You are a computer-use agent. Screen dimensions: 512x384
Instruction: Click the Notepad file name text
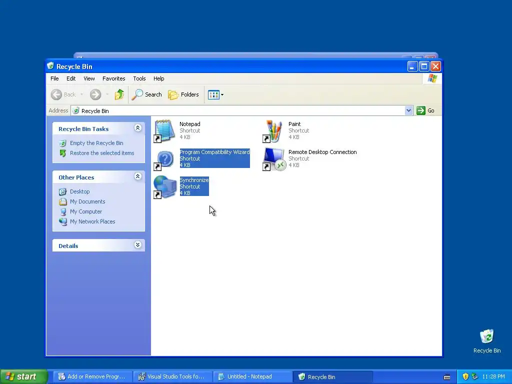click(x=189, y=124)
